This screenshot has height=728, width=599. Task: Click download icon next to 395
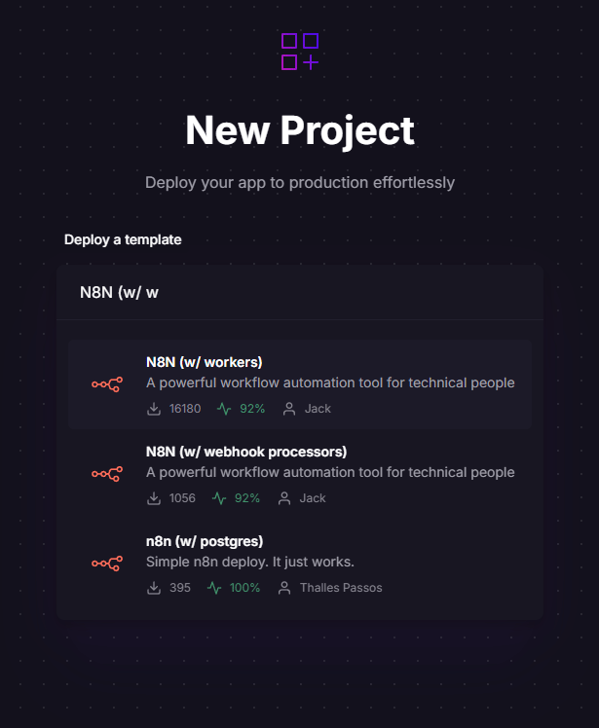154,588
